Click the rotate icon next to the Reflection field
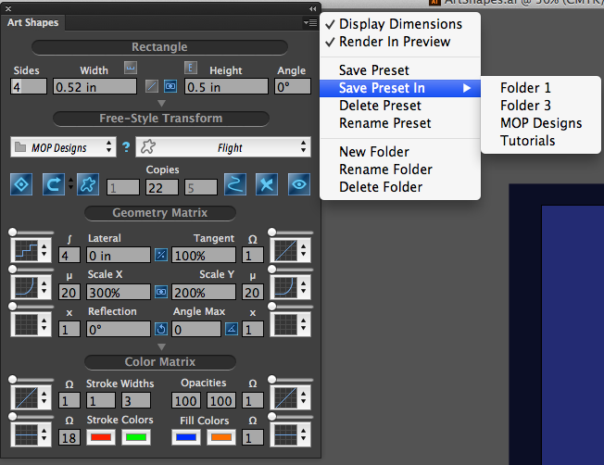 click(161, 329)
